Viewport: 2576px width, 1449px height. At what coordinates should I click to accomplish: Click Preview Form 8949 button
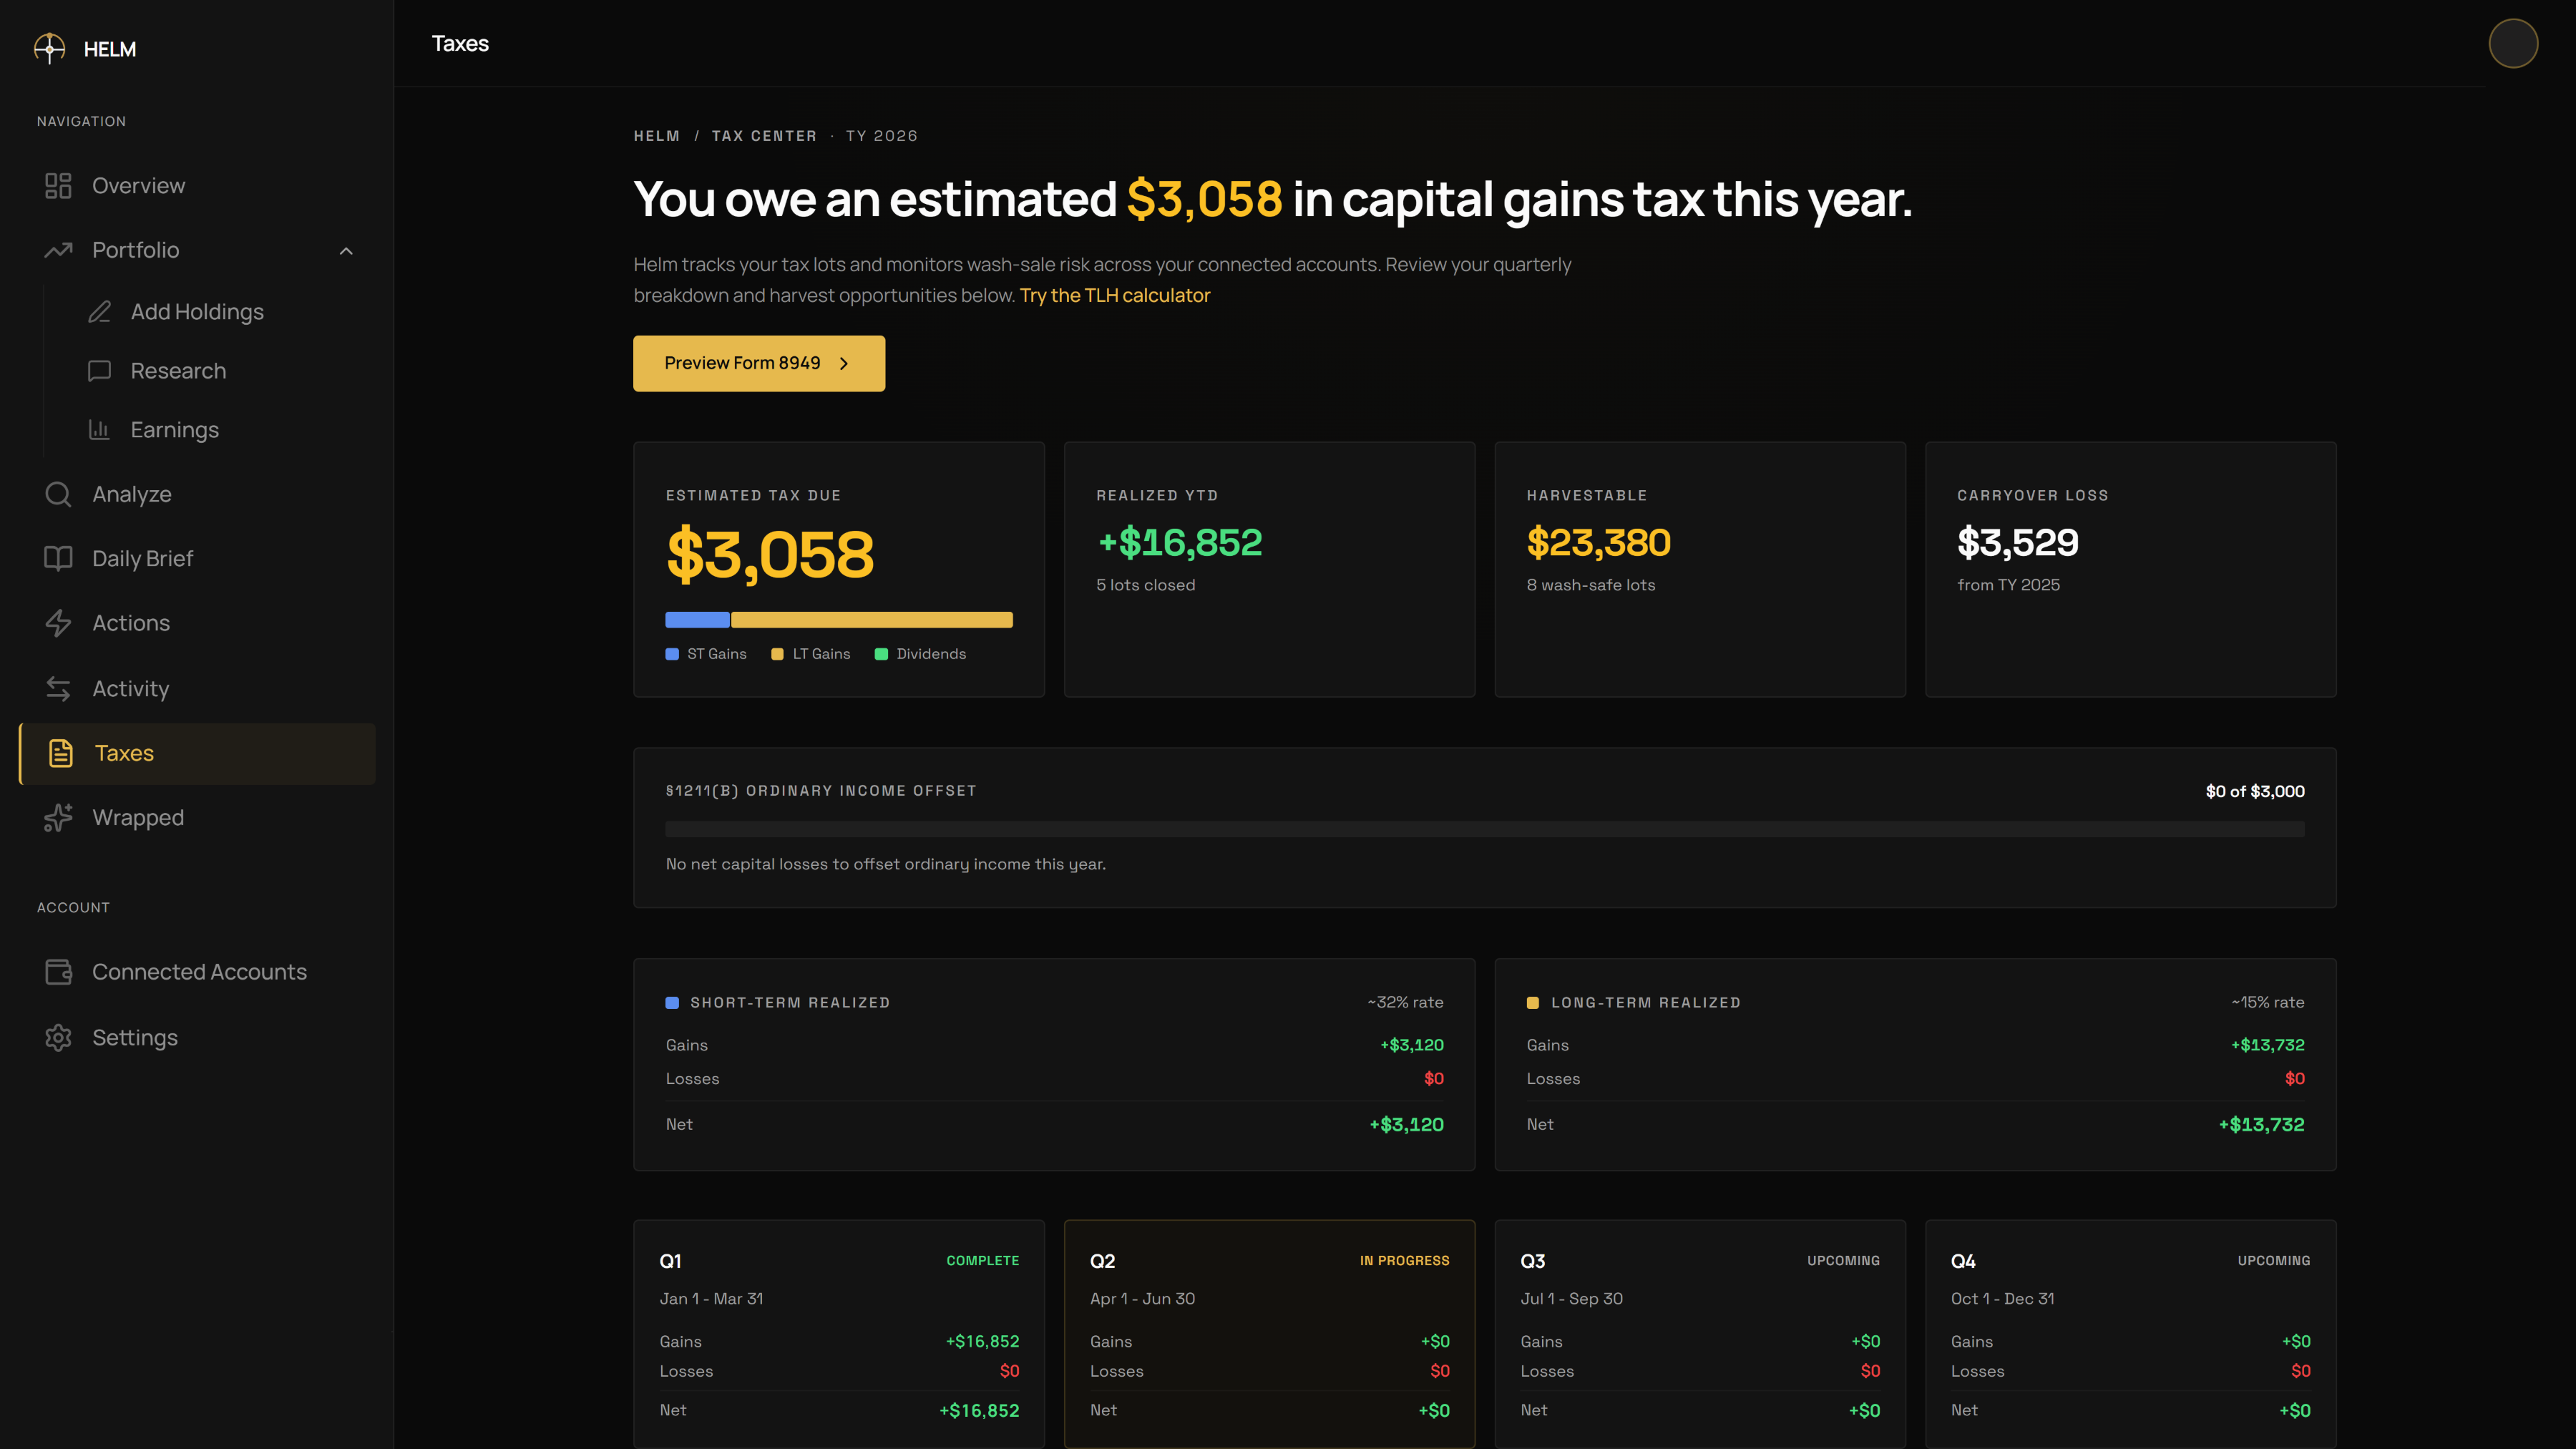(x=759, y=363)
